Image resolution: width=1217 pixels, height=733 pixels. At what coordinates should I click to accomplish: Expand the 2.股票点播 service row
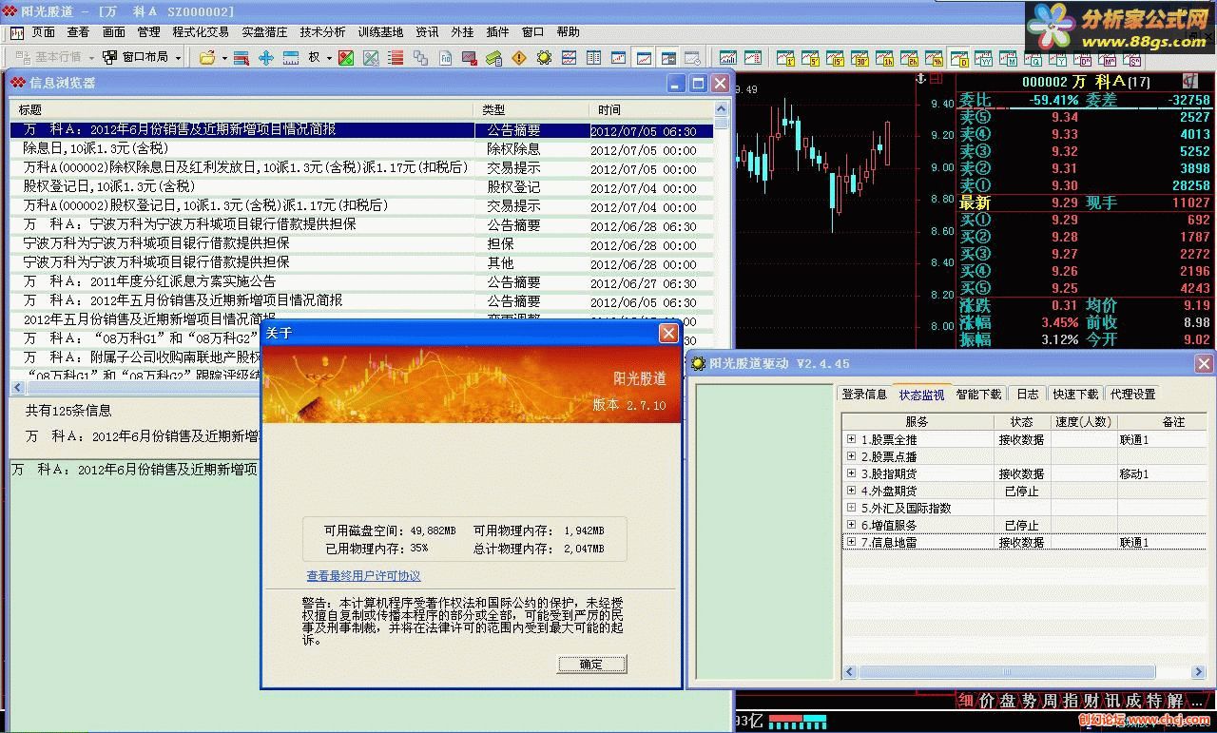(x=851, y=456)
